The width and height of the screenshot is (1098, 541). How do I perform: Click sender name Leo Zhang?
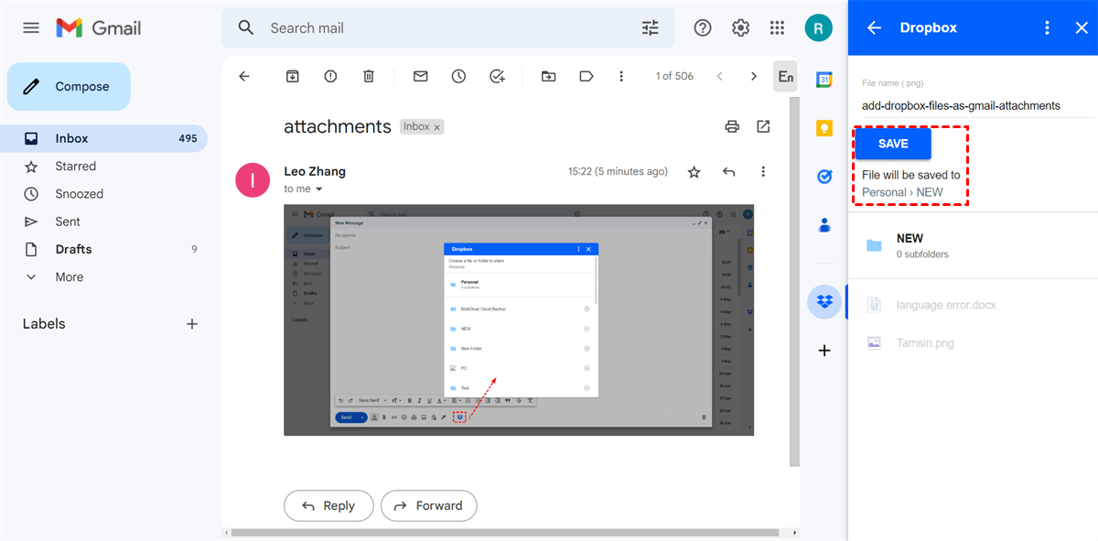tap(315, 171)
